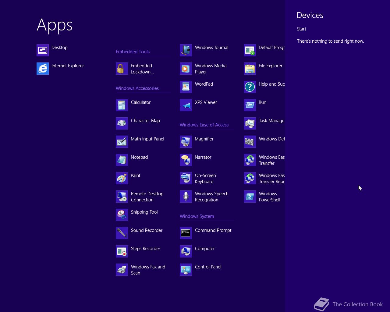Viewport: 390px width, 312px height.
Task: Click the Windows Journal text label
Action: pos(211,48)
